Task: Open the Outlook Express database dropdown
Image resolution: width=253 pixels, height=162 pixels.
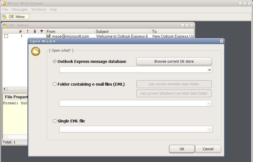Action: pyautogui.click(x=210, y=70)
